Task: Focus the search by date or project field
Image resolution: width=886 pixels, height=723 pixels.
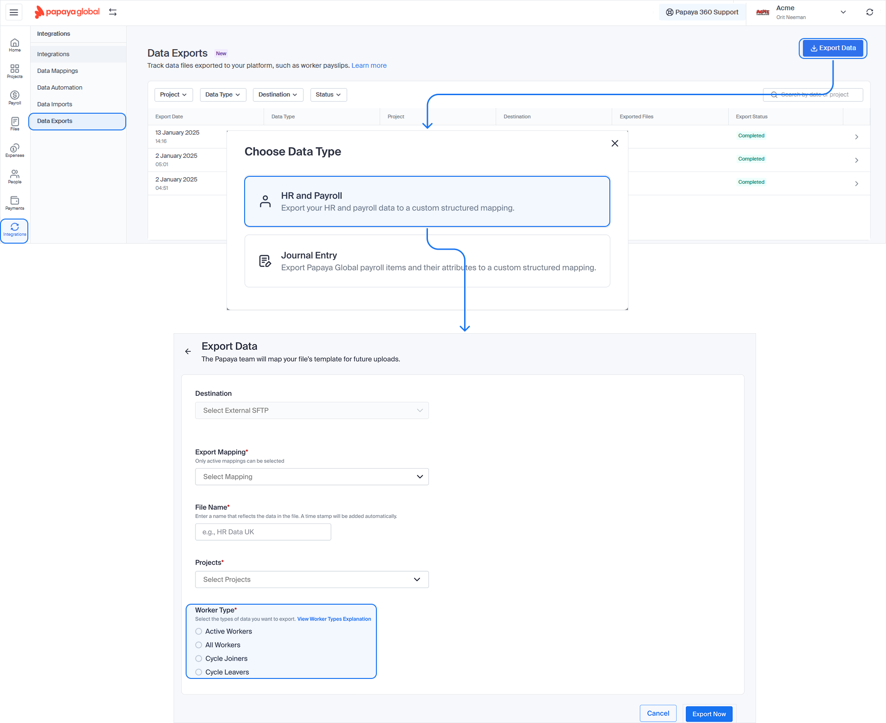Action: point(813,95)
